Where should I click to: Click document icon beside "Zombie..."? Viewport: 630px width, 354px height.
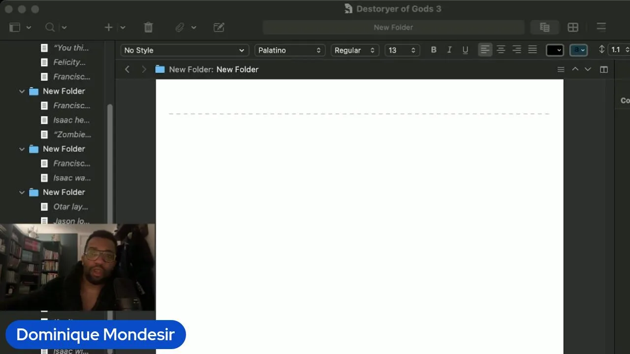tap(44, 134)
